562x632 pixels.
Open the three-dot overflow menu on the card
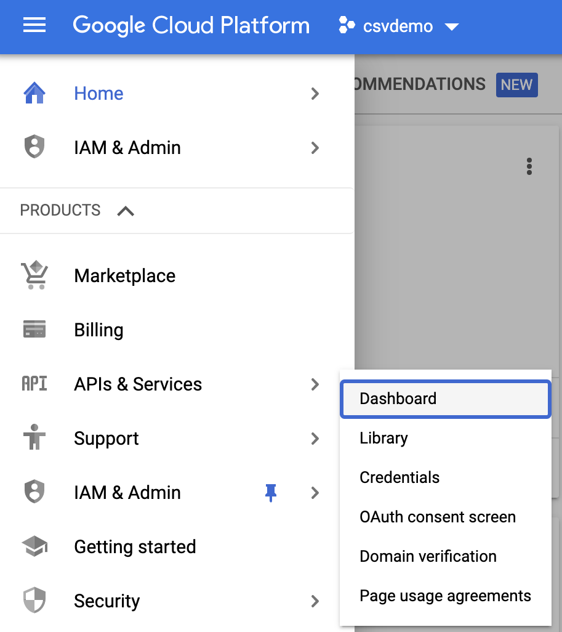pyautogui.click(x=529, y=166)
